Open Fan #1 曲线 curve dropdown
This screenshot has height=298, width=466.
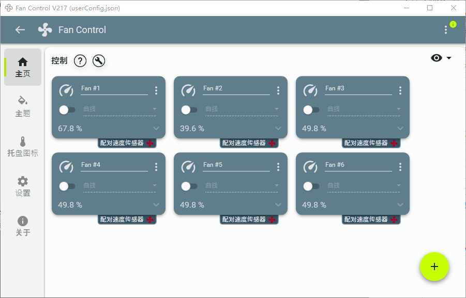tap(119, 109)
